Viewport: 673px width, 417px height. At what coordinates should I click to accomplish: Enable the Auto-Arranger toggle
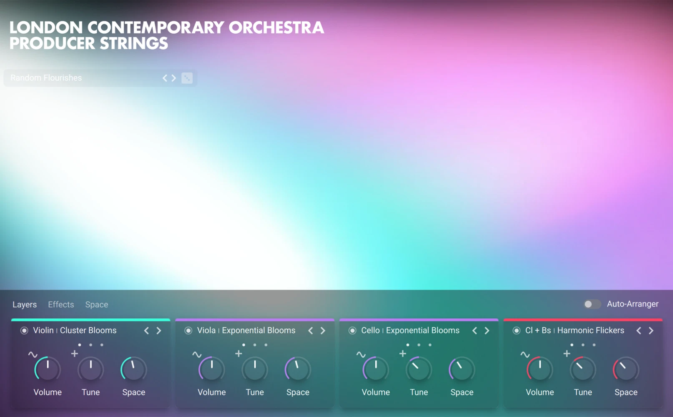(592, 304)
